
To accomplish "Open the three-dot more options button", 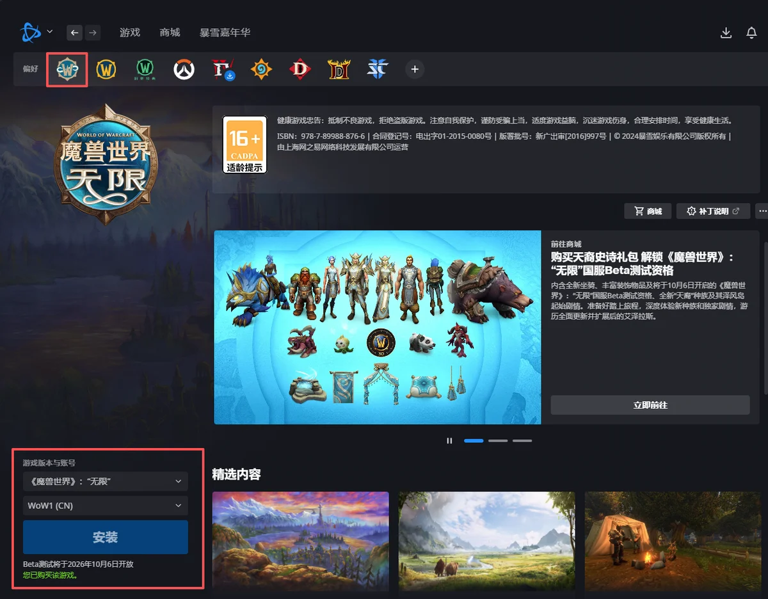I will point(762,211).
